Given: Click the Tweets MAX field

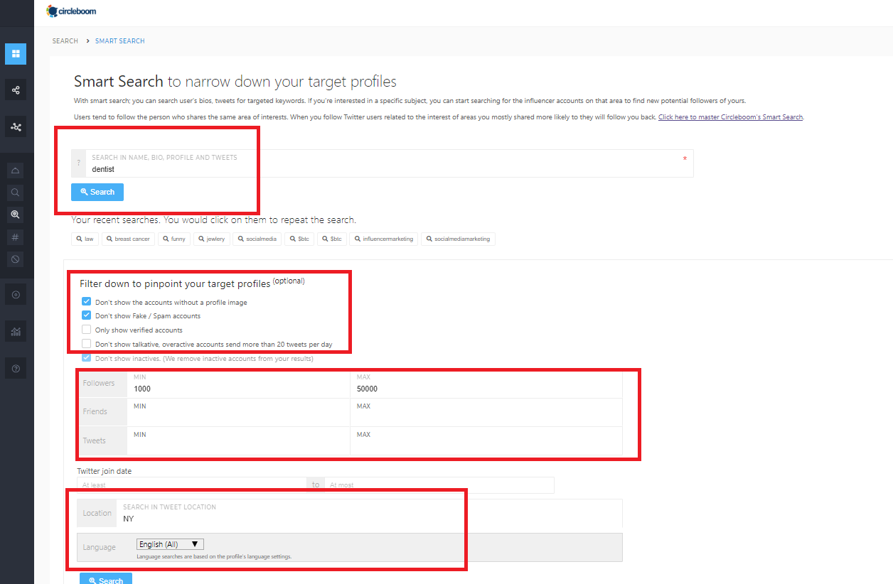Looking at the screenshot, I should point(486,440).
